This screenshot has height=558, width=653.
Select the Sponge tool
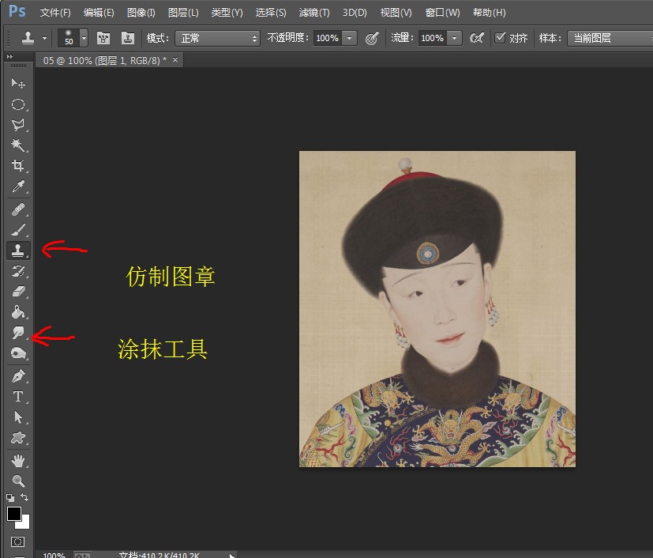click(x=18, y=353)
